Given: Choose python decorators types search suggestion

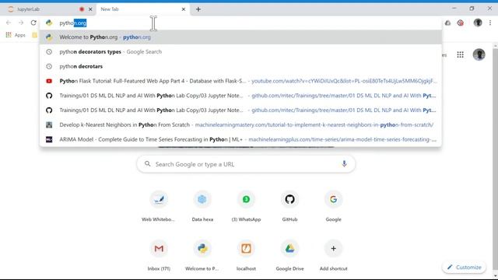Looking at the screenshot, I should [240, 52].
